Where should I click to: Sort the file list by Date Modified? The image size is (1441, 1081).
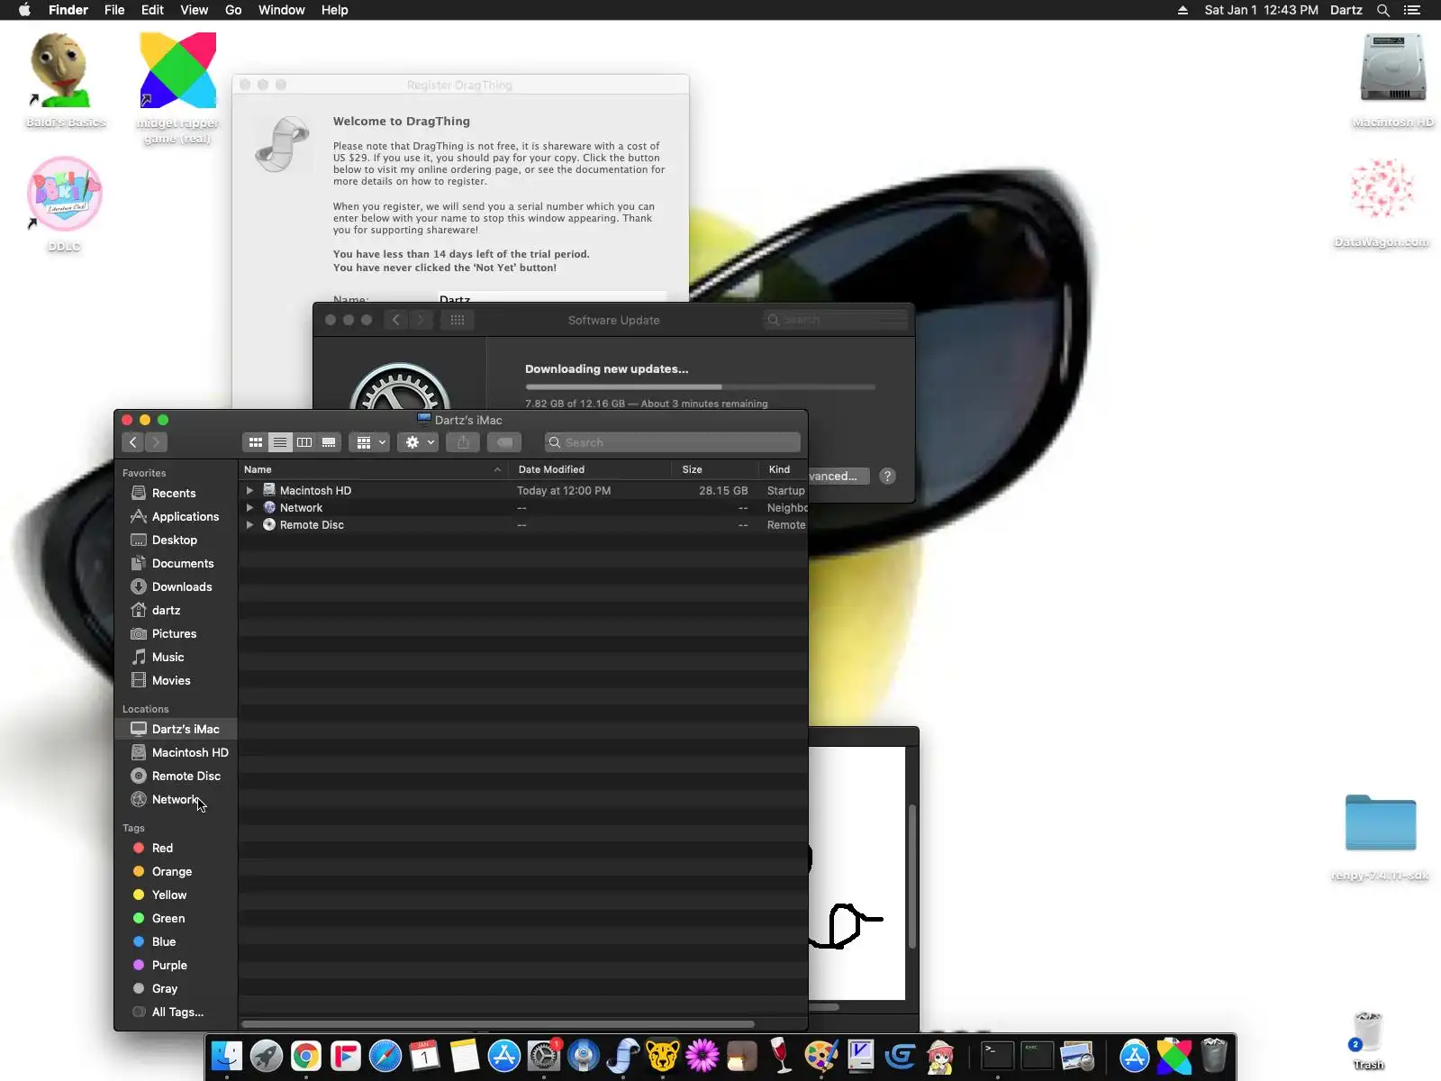(590, 469)
